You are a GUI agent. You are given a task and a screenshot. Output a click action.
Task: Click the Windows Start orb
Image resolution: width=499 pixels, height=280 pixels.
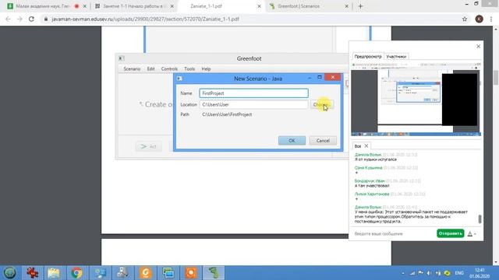[x=10, y=273]
